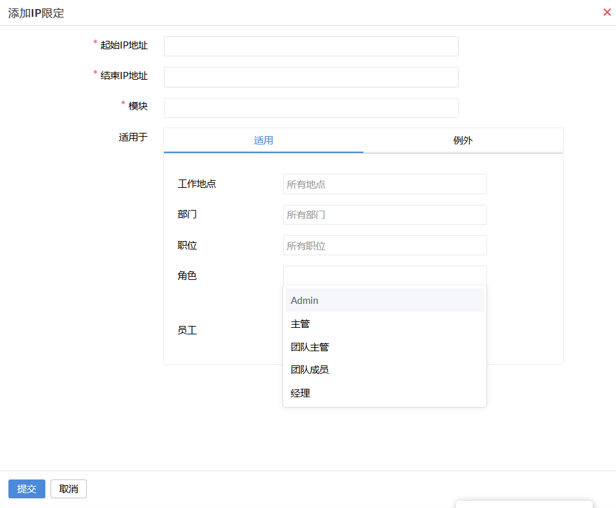The height and width of the screenshot is (508, 616).
Task: Select 团队主管 role option
Action: click(x=385, y=347)
